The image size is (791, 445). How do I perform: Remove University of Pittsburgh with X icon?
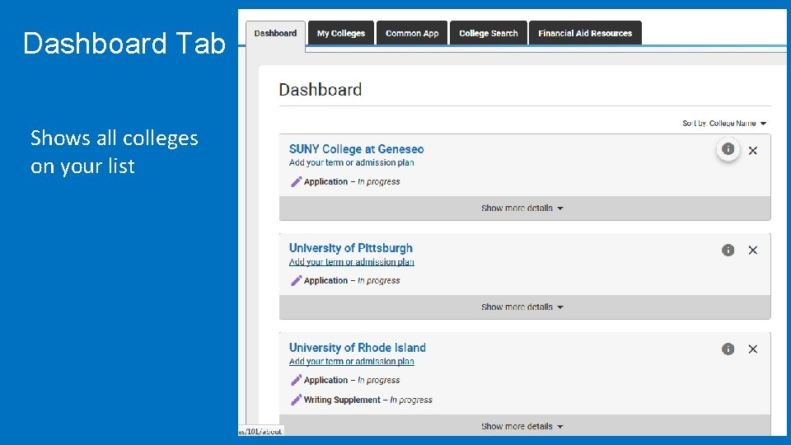click(752, 251)
